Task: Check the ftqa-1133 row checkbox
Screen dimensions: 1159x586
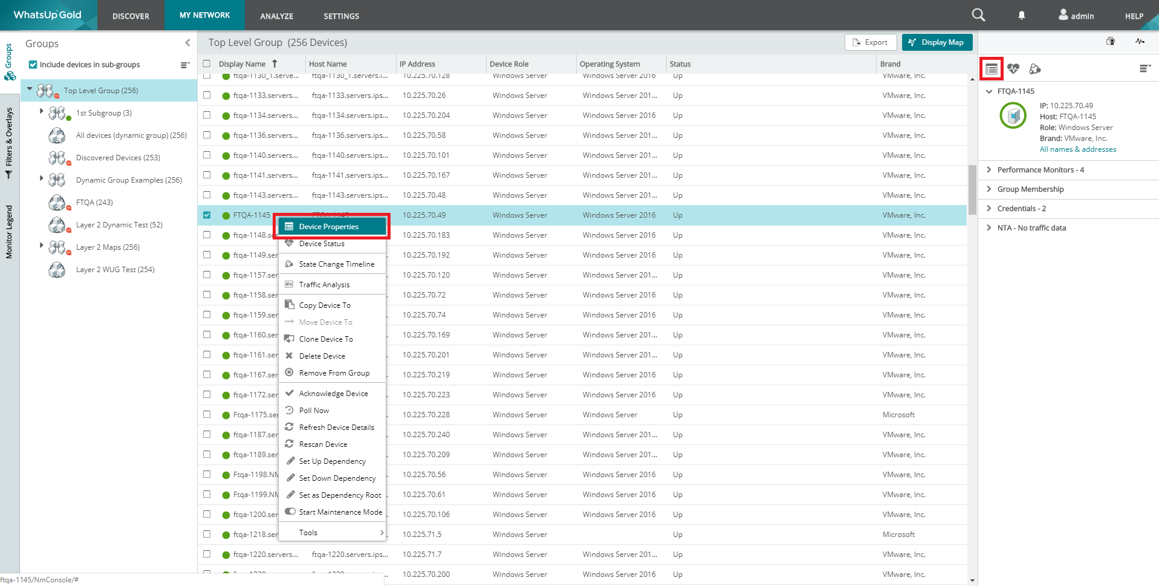Action: coord(207,95)
